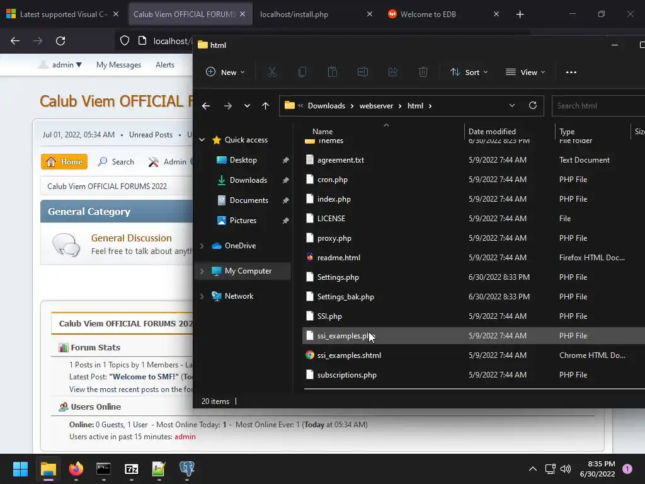
Task: Click Firefox back arrow button
Action: point(15,41)
